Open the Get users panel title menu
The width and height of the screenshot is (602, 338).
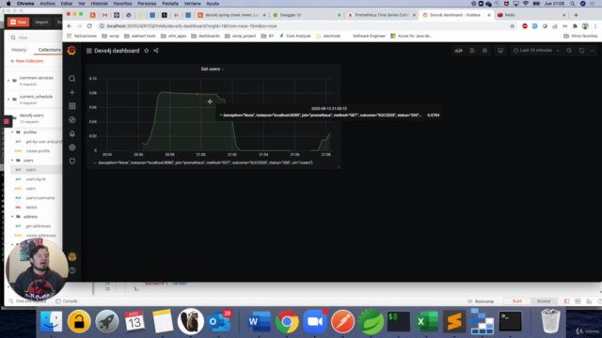[x=213, y=69]
